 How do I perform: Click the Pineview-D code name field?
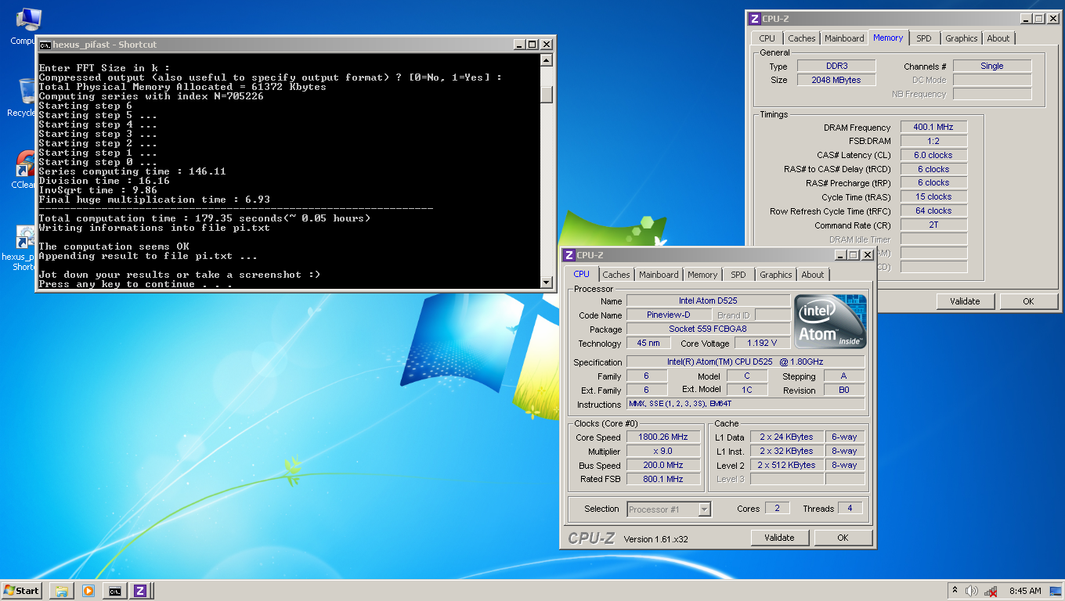[x=668, y=315]
